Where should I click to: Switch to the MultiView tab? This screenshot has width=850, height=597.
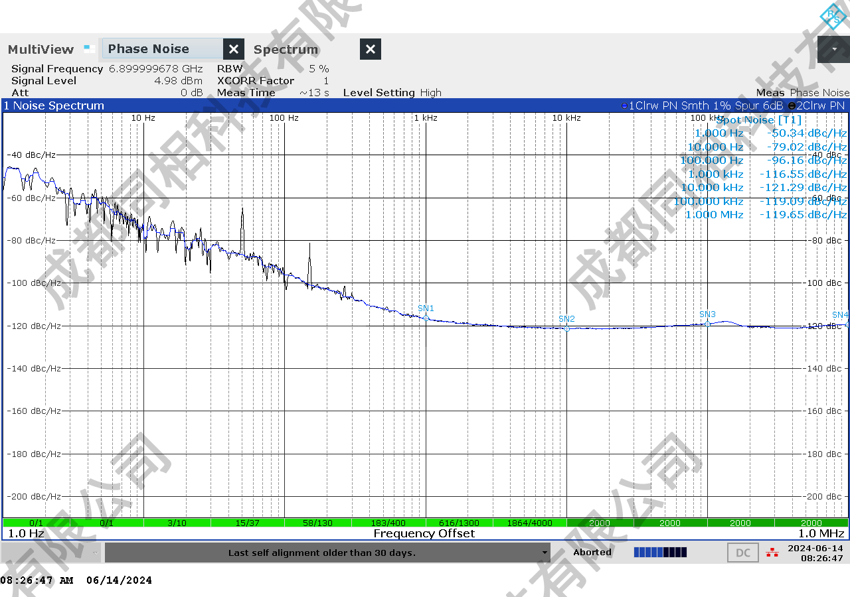pyautogui.click(x=41, y=49)
